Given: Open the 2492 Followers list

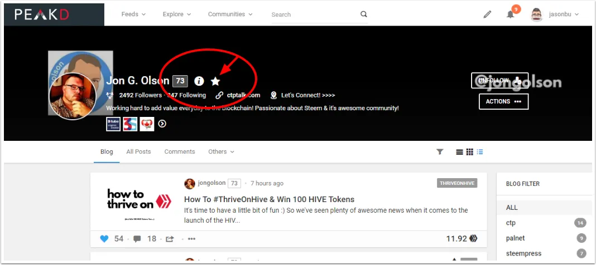Looking at the screenshot, I should click(x=140, y=95).
